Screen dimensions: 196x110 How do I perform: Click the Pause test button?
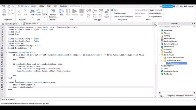click(68, 11)
